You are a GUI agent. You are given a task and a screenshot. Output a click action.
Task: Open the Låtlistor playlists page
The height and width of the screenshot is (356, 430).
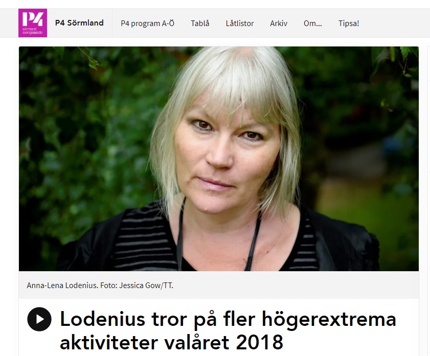click(240, 23)
